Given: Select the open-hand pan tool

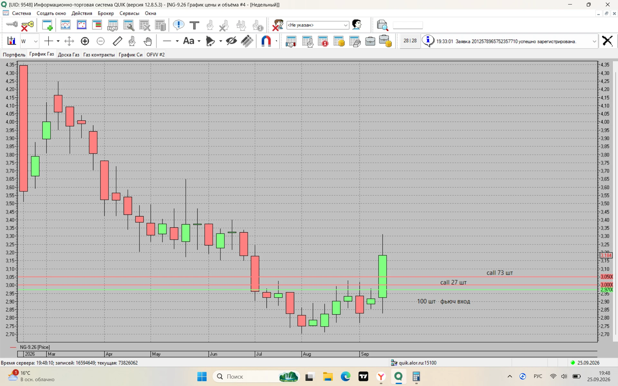Looking at the screenshot, I should pyautogui.click(x=148, y=41).
